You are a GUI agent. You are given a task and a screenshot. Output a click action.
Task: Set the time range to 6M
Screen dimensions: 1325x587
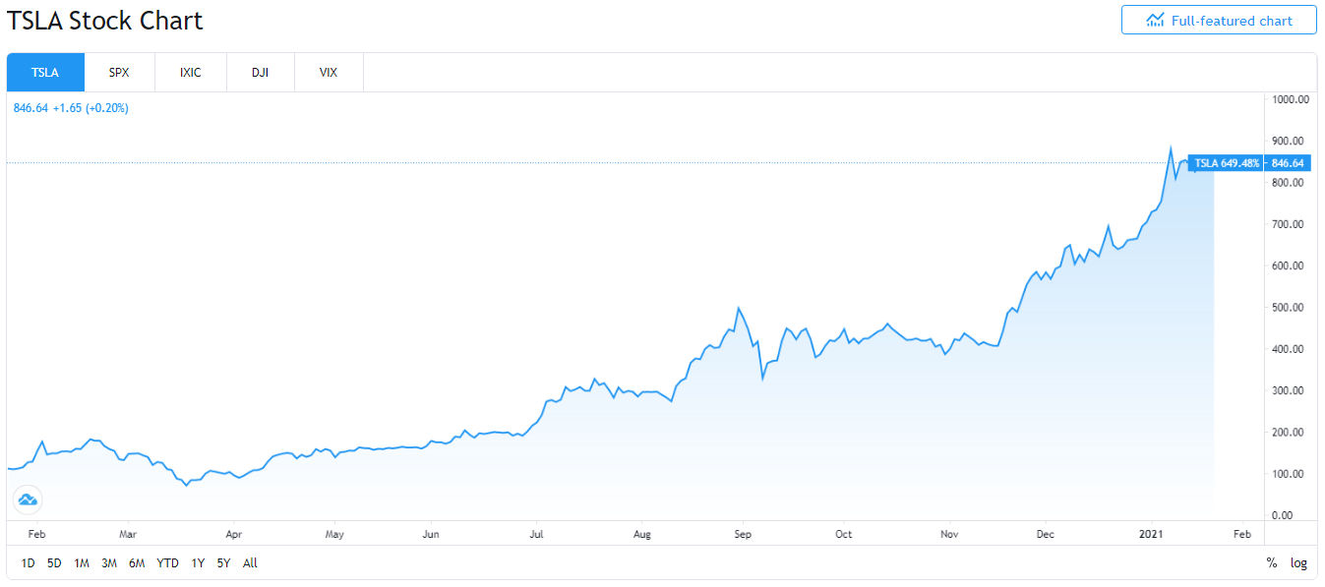[x=137, y=563]
